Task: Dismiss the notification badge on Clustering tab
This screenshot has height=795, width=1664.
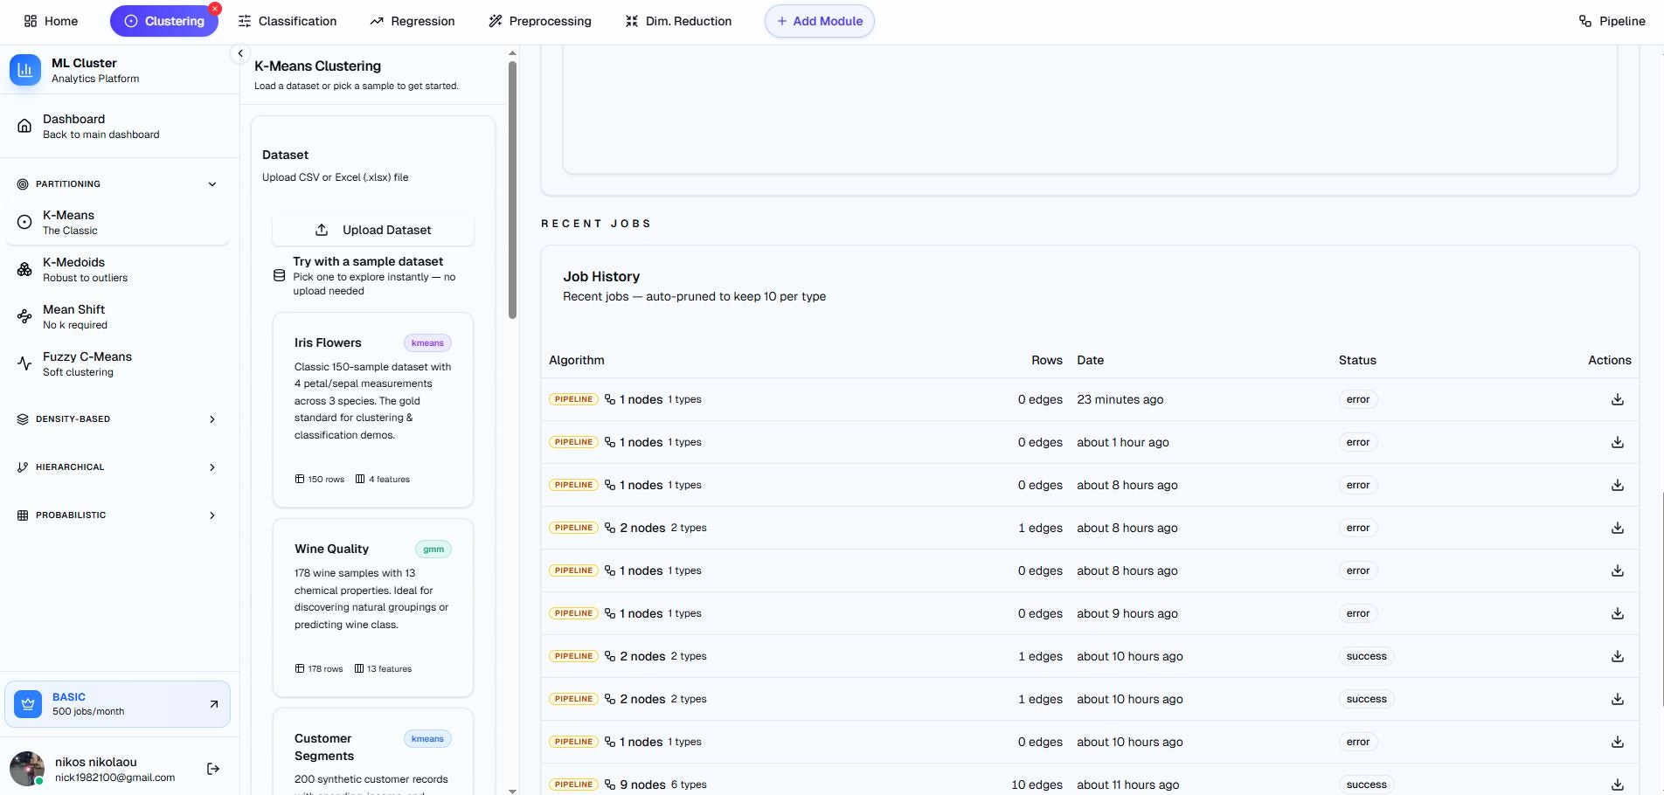Action: 214,9
